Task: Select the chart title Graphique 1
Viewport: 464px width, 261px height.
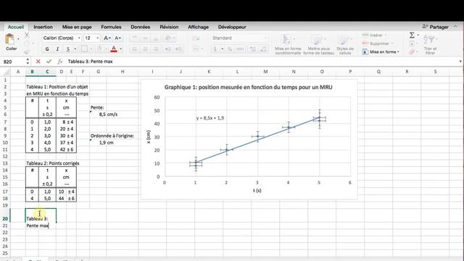Action: [248, 87]
